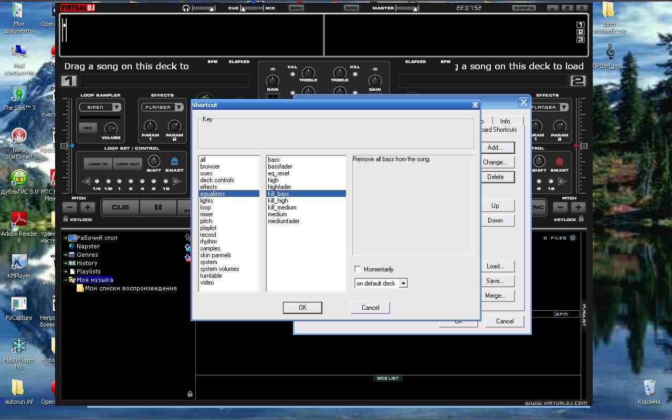Toggle the Smart loop lock on deck 1
Image resolution: width=672 pixels, height=420 pixels.
tap(175, 162)
